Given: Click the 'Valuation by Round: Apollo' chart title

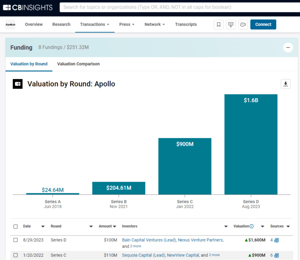Looking at the screenshot, I should (x=71, y=84).
